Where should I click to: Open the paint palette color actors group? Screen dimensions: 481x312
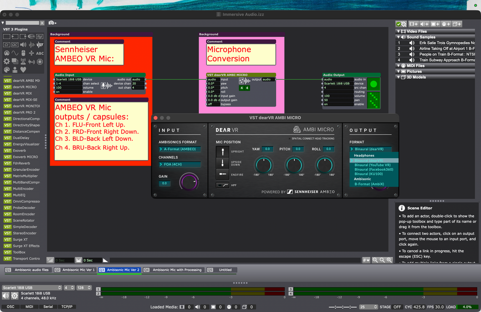pos(7,70)
